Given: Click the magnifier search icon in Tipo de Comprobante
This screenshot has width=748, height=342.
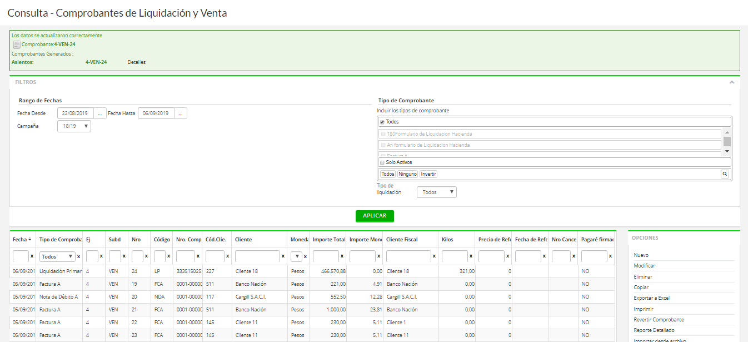Looking at the screenshot, I should click(725, 174).
